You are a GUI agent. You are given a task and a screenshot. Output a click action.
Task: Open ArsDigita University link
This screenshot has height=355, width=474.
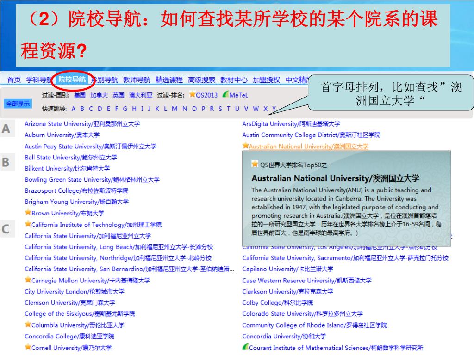tap(291, 124)
